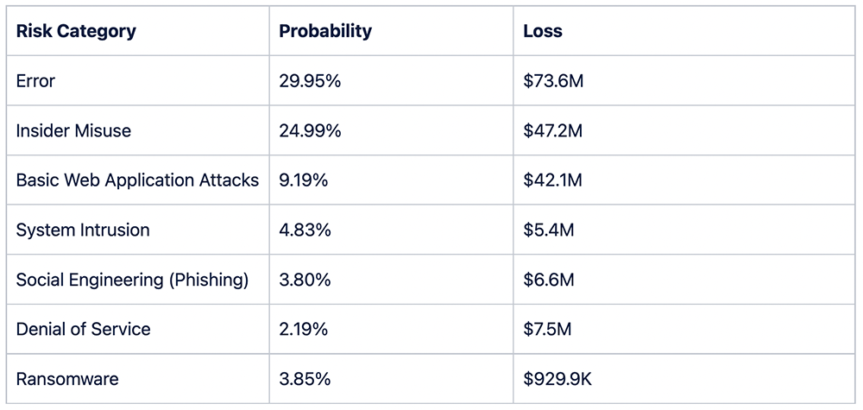Image resolution: width=863 pixels, height=410 pixels.
Task: Click the 29.95% probability value
Action: pyautogui.click(x=310, y=81)
